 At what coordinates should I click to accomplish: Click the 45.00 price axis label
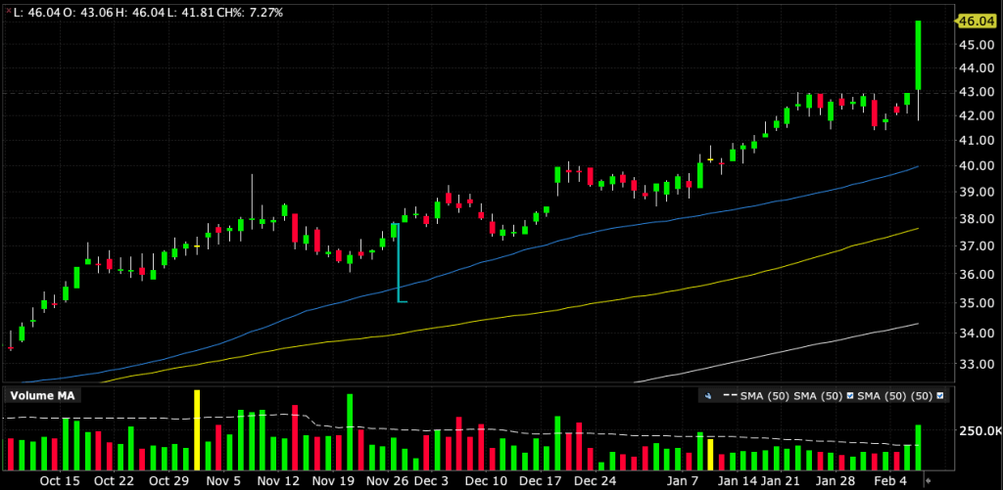coord(976,45)
